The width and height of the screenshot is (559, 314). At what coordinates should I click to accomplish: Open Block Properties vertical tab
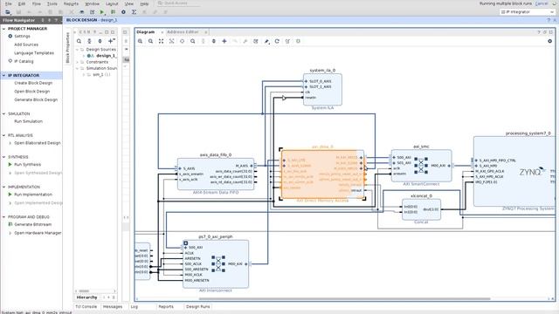coord(68,48)
